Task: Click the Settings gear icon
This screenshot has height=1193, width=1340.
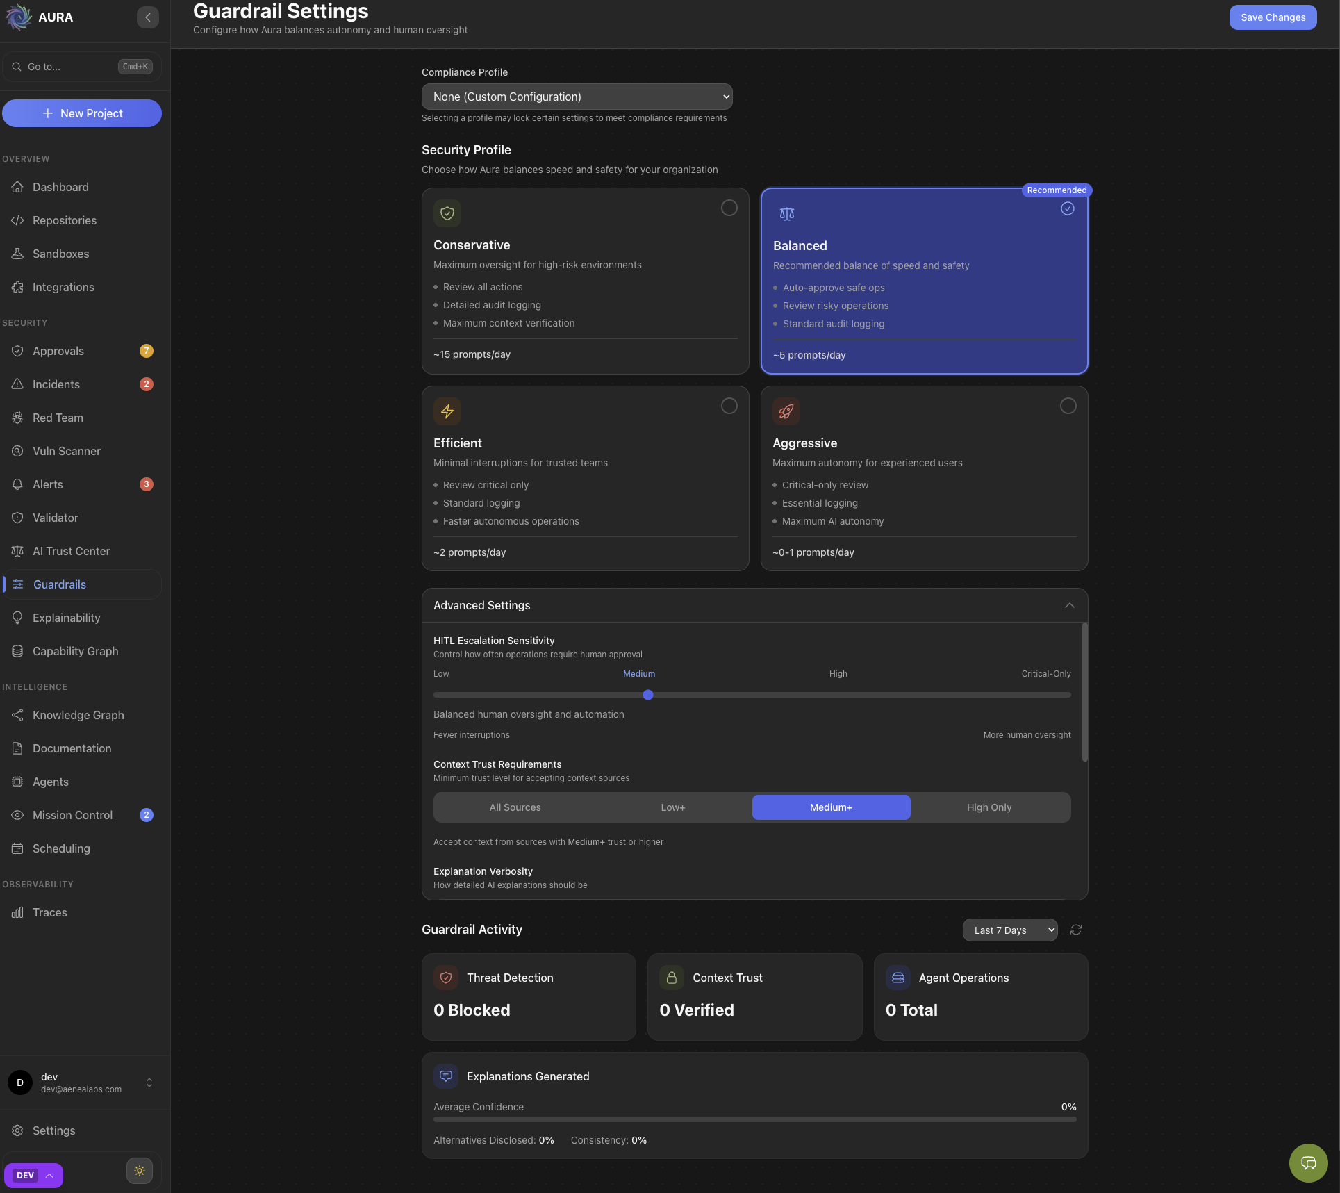Action: (x=17, y=1130)
